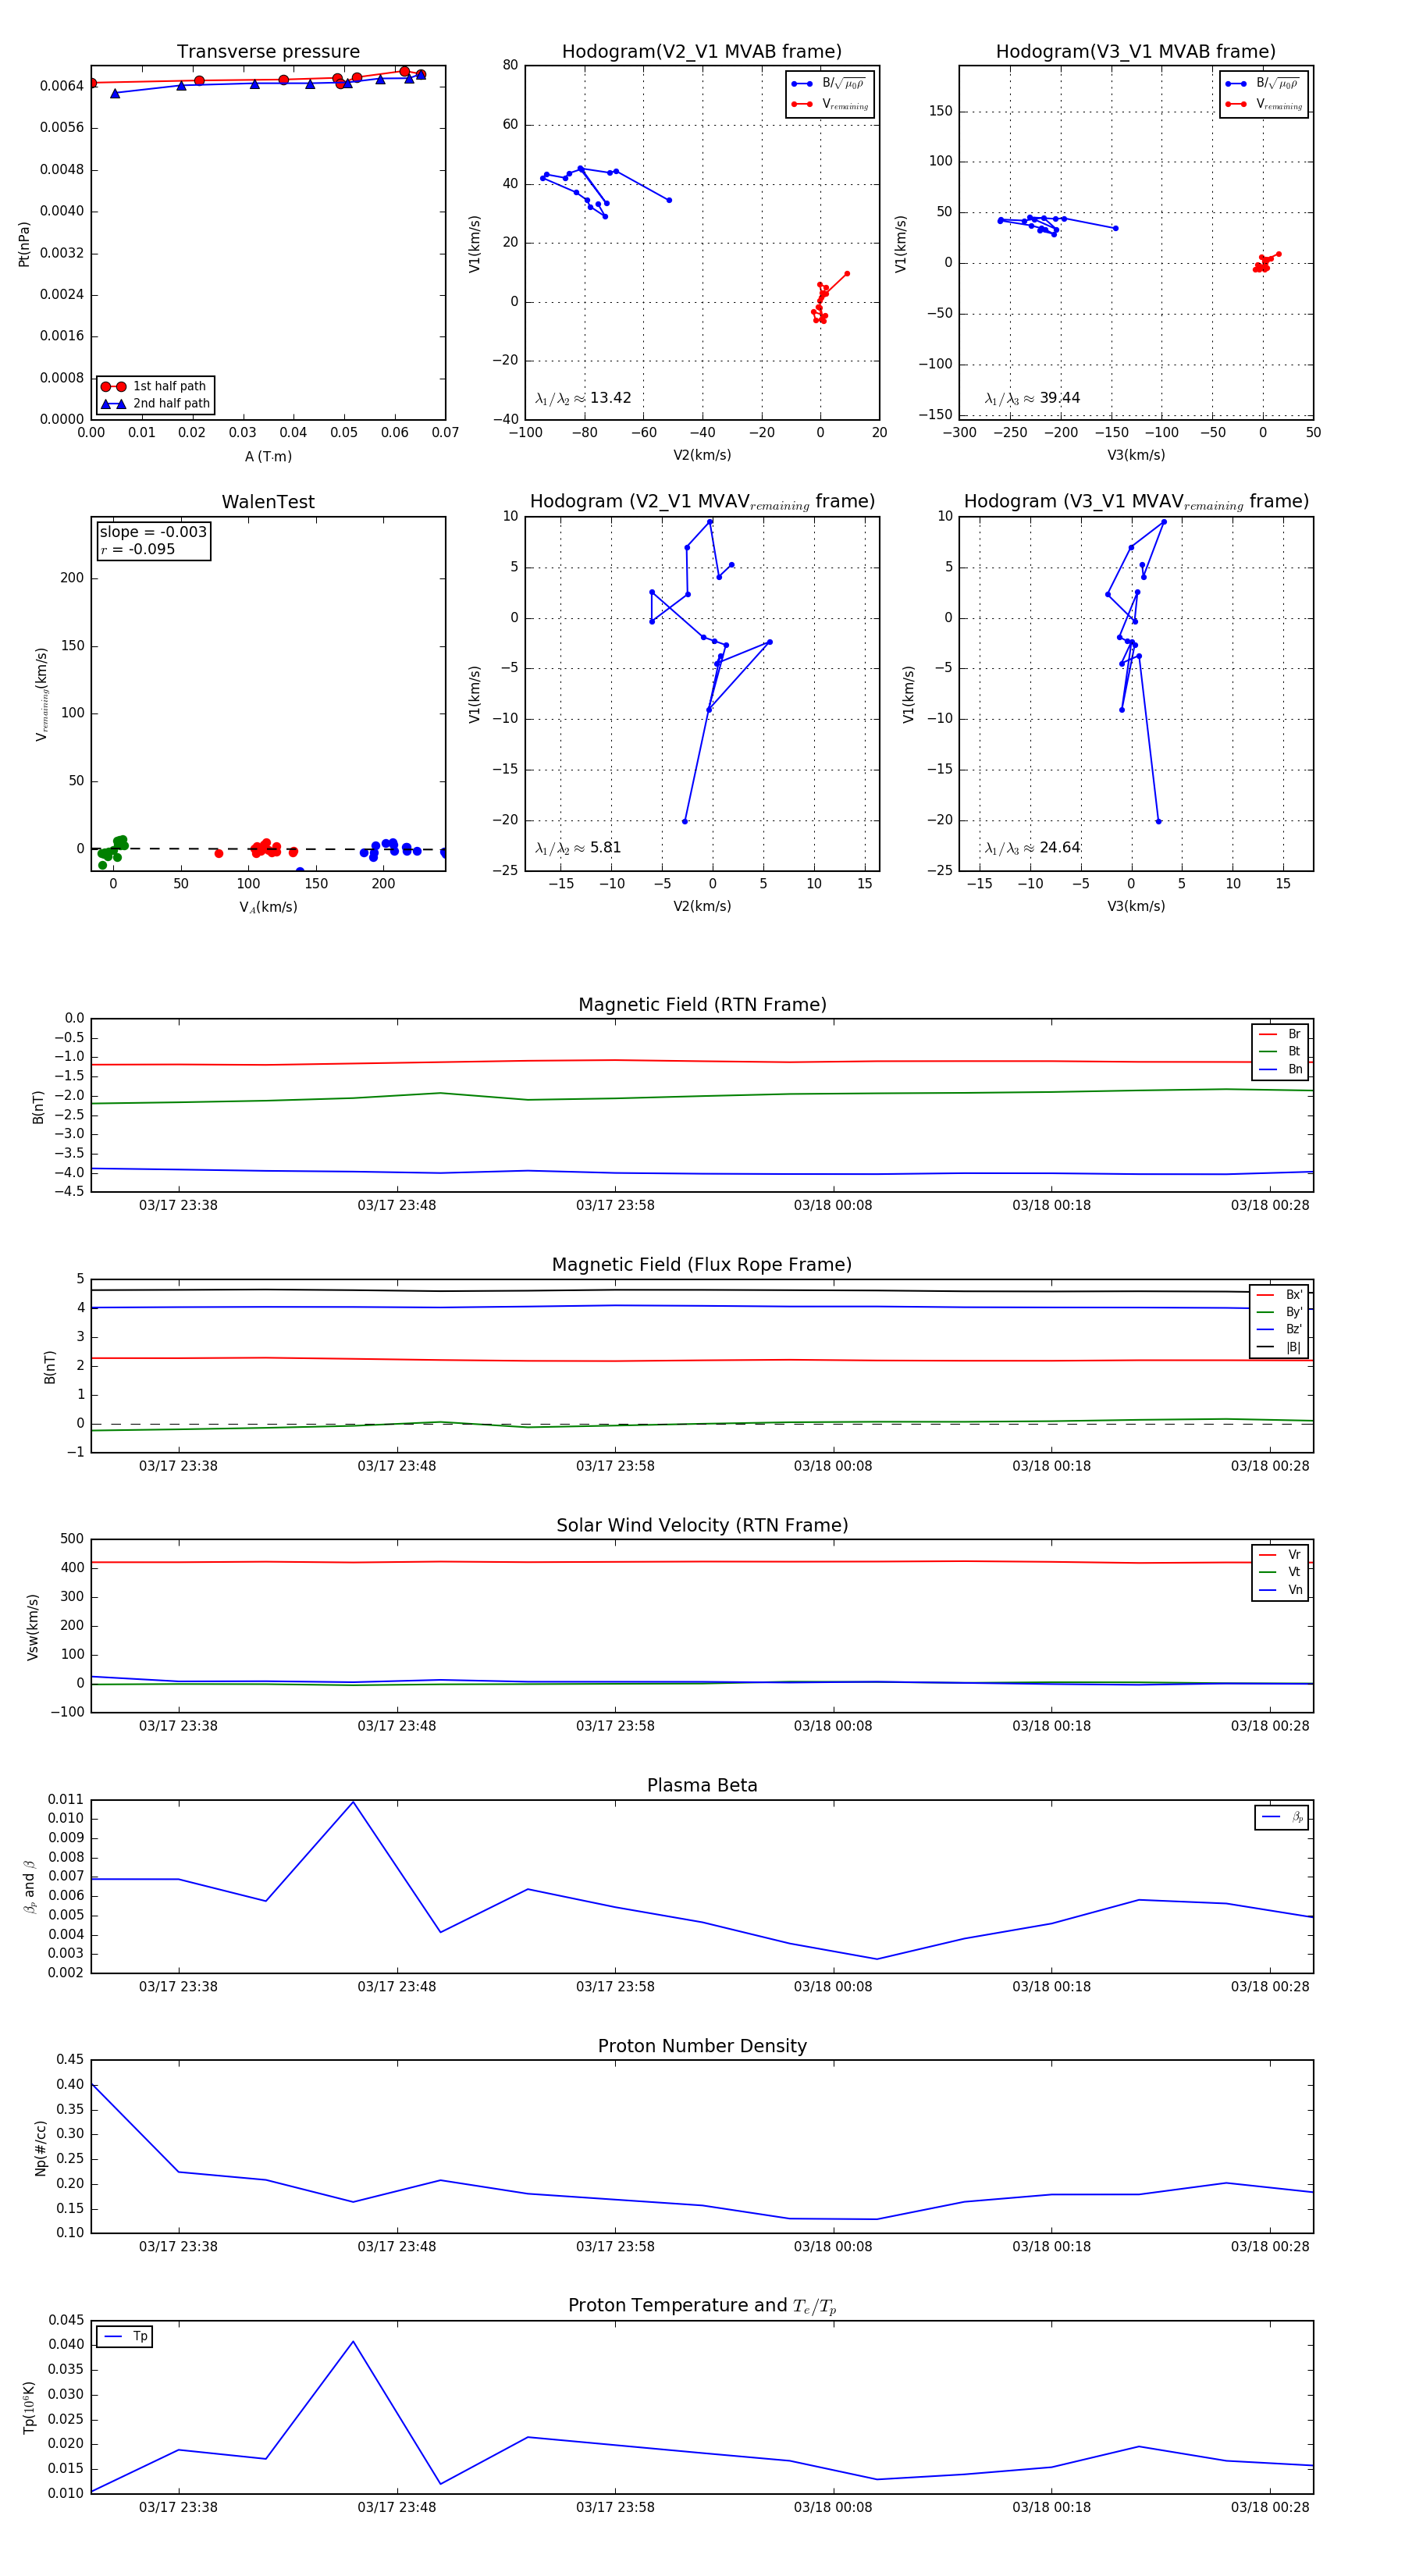
Task: Click the 'WalenTest' plot title
Action: point(268,502)
